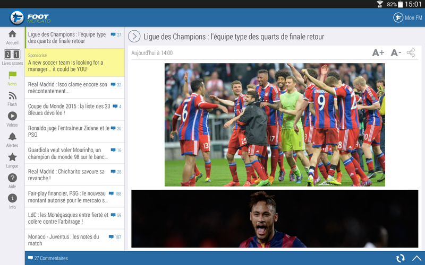This screenshot has width=425, height=265.
Task: Open 'Coupe du Monde 2015' article
Action: point(75,110)
